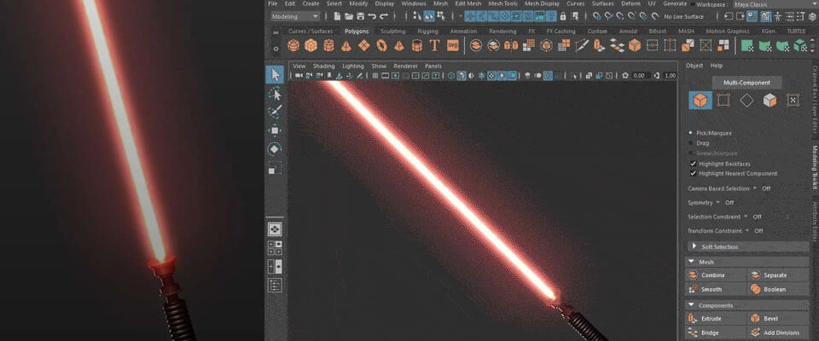Click the Separate button

tap(778, 275)
